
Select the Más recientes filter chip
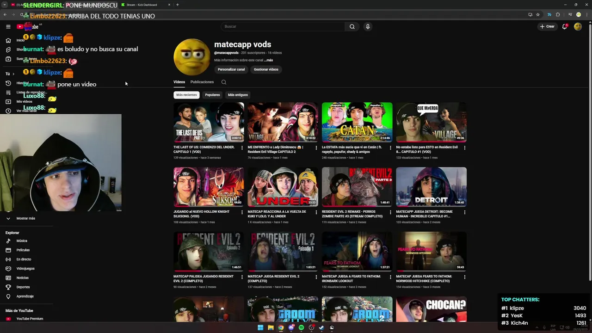[x=186, y=95]
